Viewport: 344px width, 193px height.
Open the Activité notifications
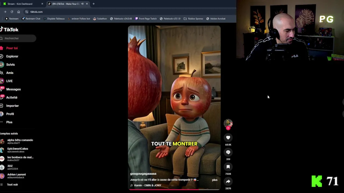[x=9, y=97]
